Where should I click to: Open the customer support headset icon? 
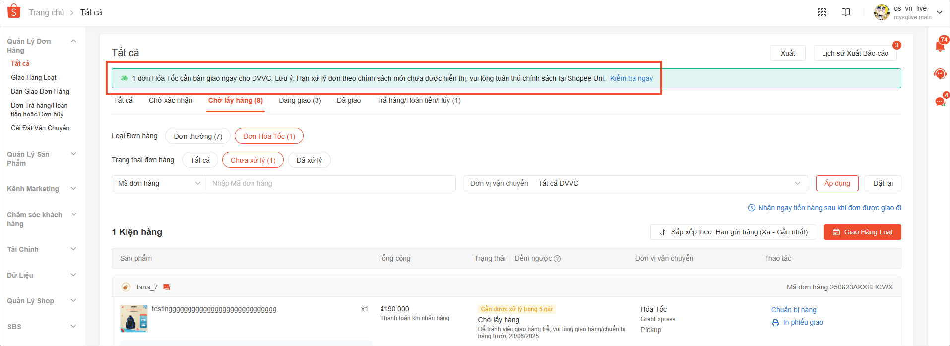[940, 74]
